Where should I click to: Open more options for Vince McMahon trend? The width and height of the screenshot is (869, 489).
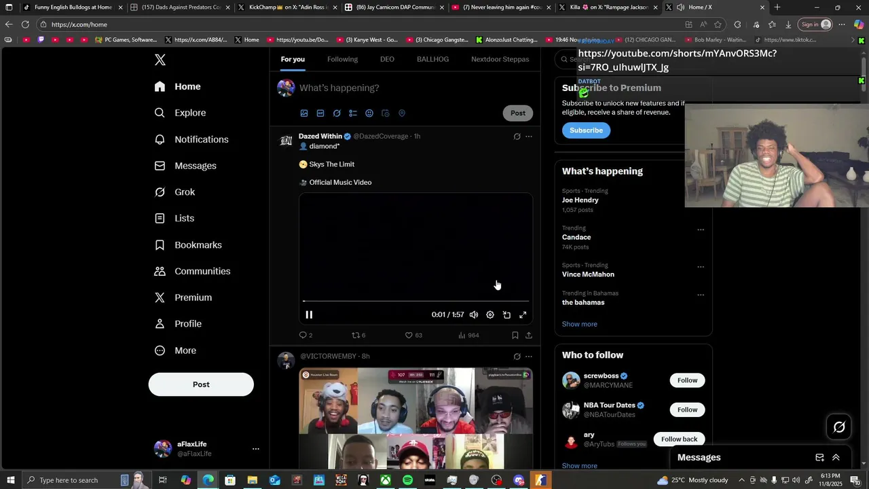[701, 267]
